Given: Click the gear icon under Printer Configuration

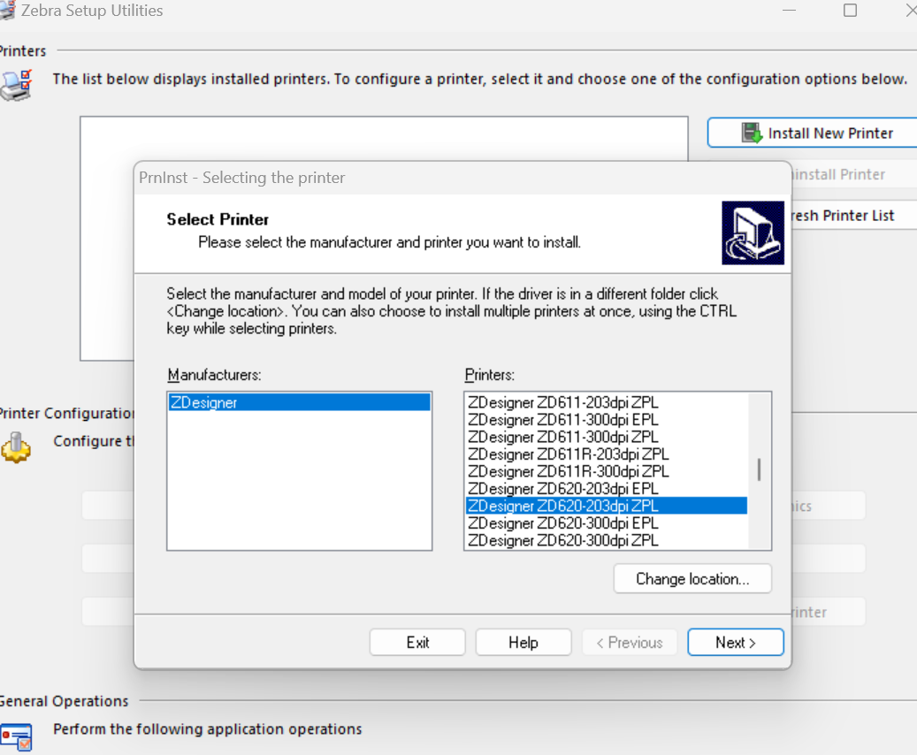Looking at the screenshot, I should click(16, 447).
